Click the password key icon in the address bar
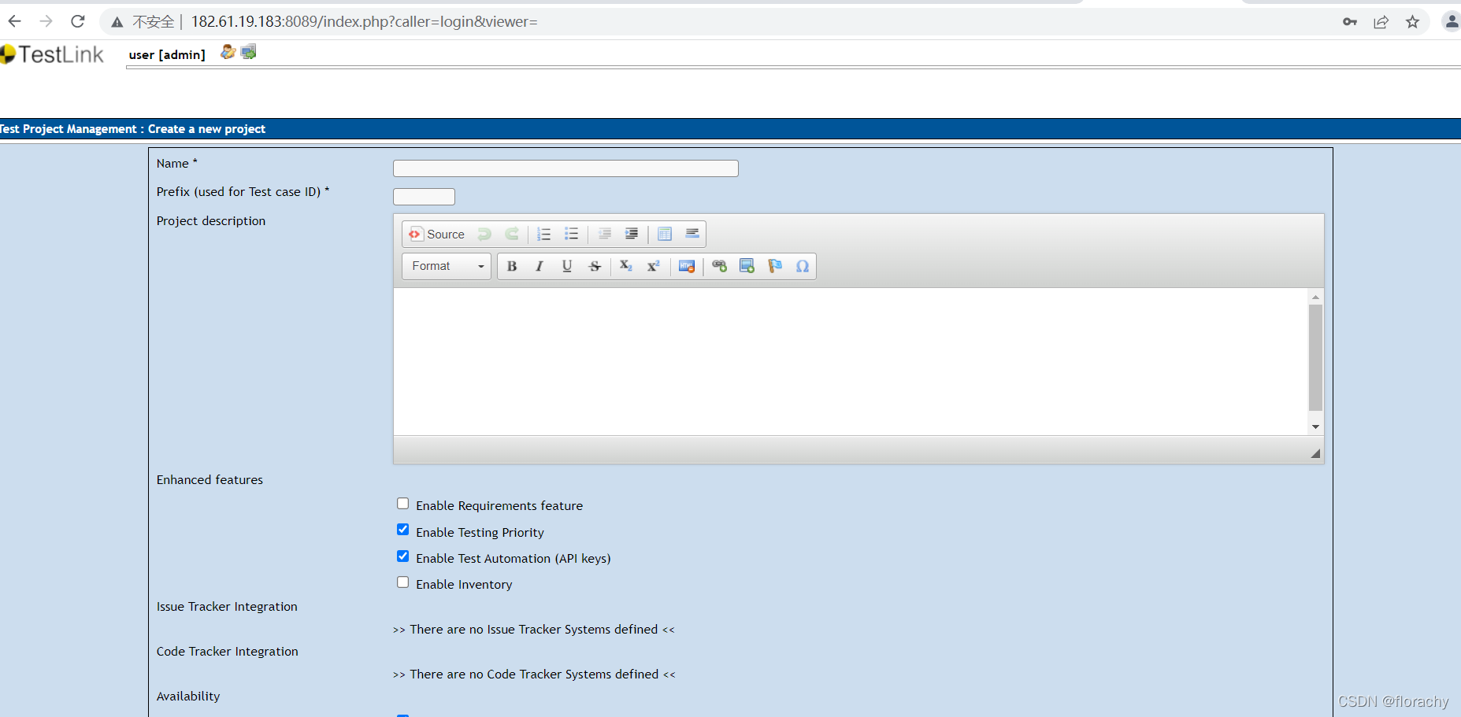This screenshot has width=1461, height=717. point(1350,22)
